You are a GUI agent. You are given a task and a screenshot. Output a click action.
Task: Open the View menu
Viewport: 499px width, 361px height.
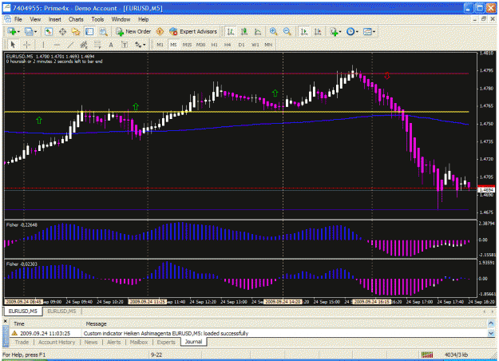coord(35,19)
